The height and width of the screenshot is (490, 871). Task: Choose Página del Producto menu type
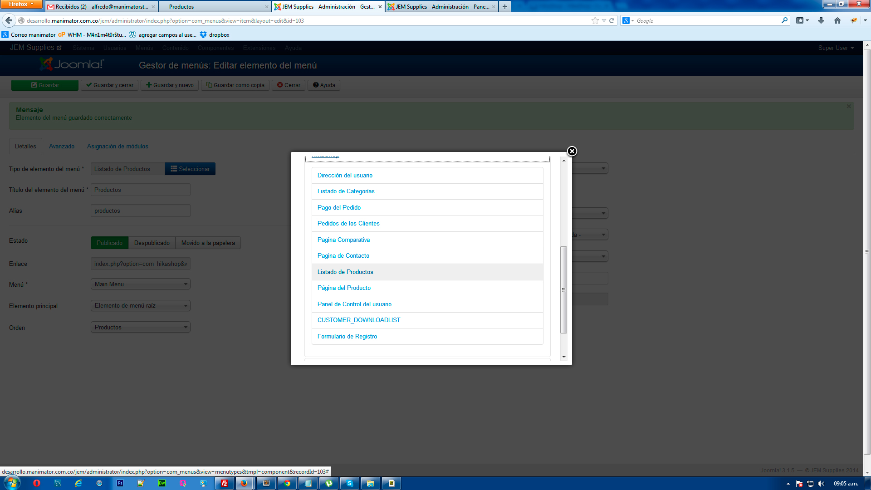coord(344,288)
